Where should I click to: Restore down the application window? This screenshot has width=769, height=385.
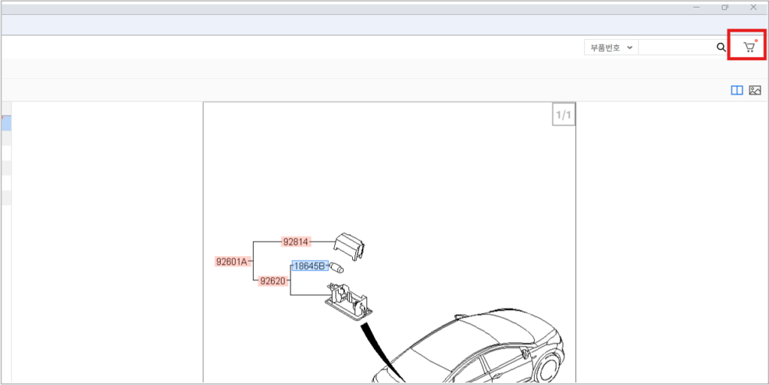(725, 7)
